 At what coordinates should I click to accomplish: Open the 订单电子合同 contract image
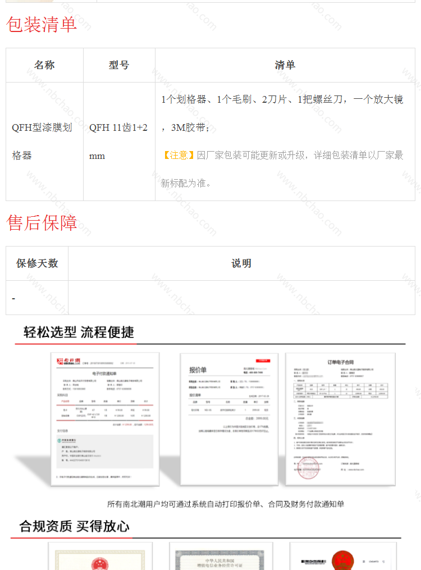(x=340, y=418)
